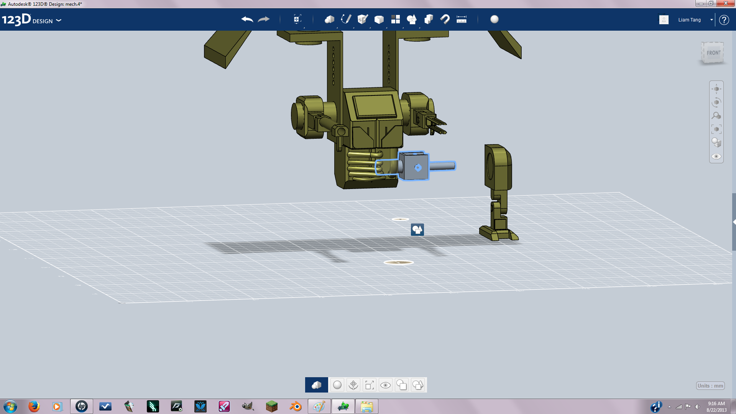
Task: Show hidden system tray icons
Action: pyautogui.click(x=669, y=407)
